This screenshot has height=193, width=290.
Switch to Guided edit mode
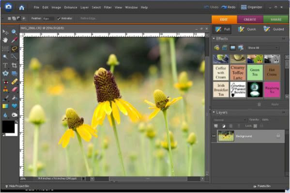pyautogui.click(x=274, y=29)
